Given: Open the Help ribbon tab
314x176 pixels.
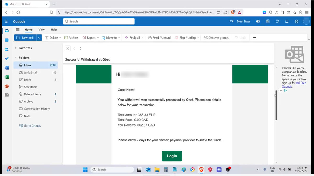Looking at the screenshot, I should point(54,30).
